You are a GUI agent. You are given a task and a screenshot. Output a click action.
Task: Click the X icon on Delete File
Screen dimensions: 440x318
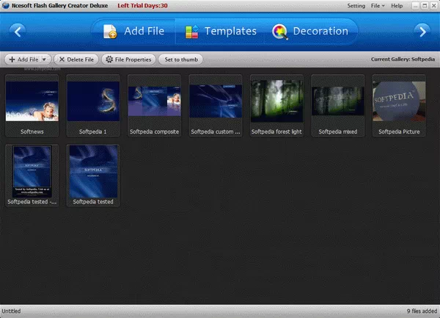pos(60,59)
